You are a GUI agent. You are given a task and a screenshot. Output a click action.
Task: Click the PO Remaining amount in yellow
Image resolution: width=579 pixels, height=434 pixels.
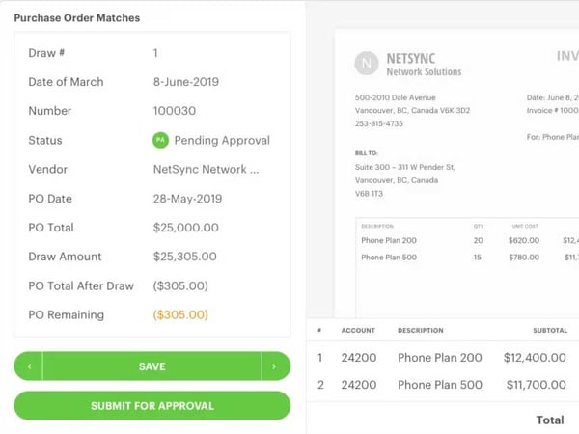(x=180, y=314)
